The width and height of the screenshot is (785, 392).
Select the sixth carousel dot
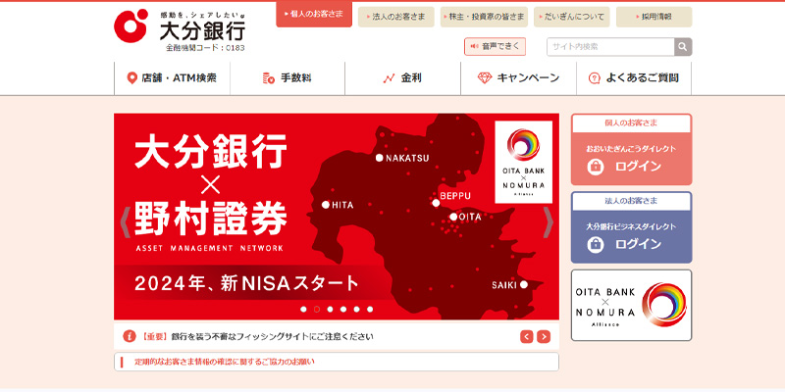[370, 309]
